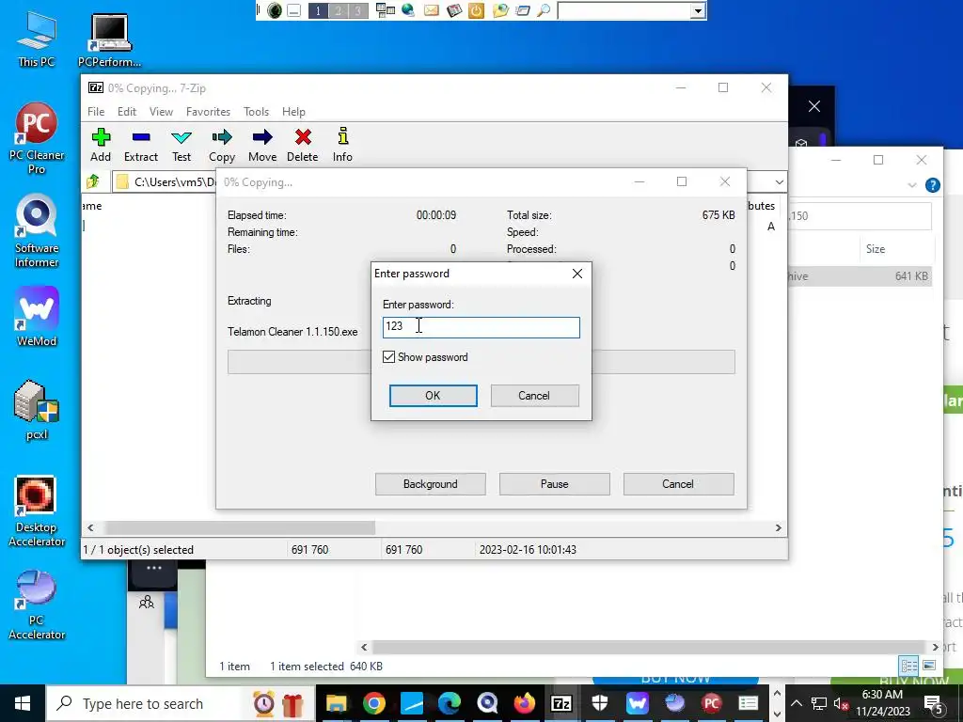
Task: Open the File menu in 7-Zip
Action: [96, 112]
